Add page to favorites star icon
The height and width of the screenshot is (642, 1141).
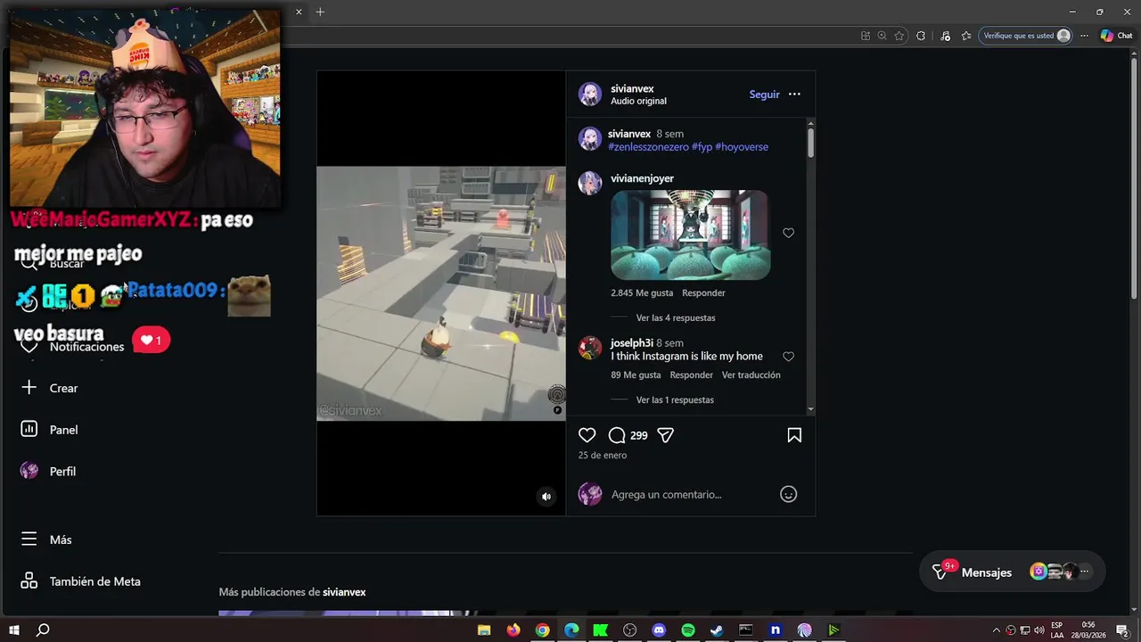[x=899, y=36]
